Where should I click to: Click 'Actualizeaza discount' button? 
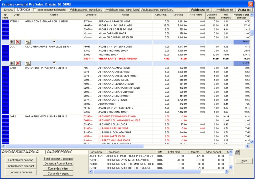point(21,166)
